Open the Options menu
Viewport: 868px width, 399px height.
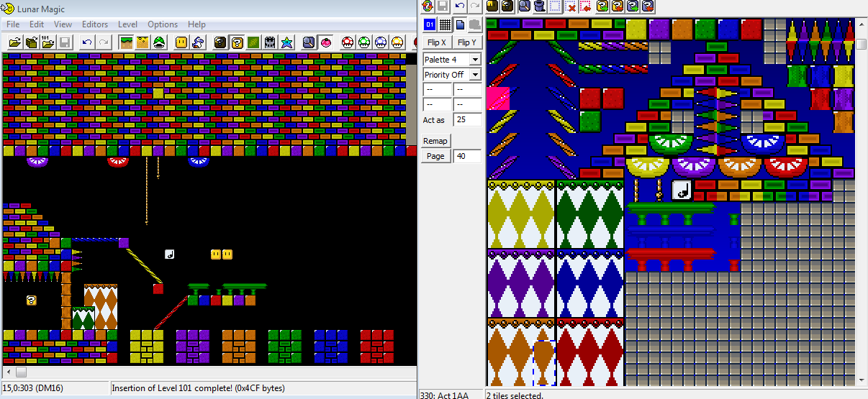163,24
